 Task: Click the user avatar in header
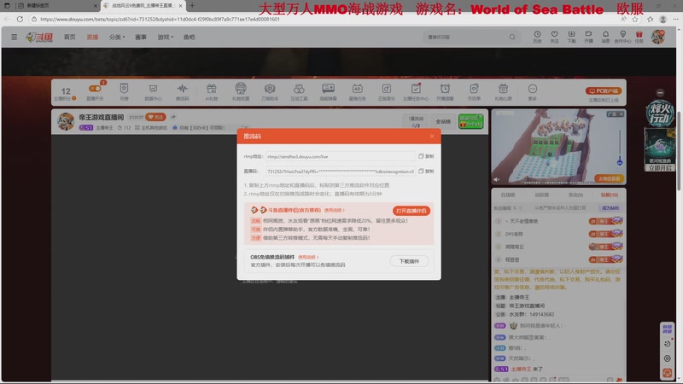pyautogui.click(x=657, y=37)
